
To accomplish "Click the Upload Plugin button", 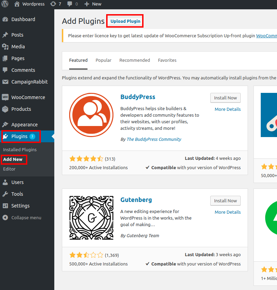I will click(x=125, y=21).
